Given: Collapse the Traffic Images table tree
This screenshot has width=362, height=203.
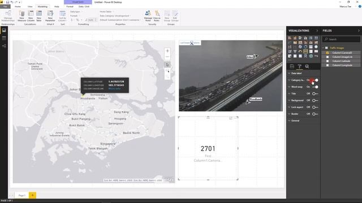Looking at the screenshot, I should 323,48.
